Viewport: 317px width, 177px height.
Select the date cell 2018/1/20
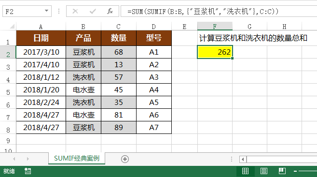(x=41, y=90)
